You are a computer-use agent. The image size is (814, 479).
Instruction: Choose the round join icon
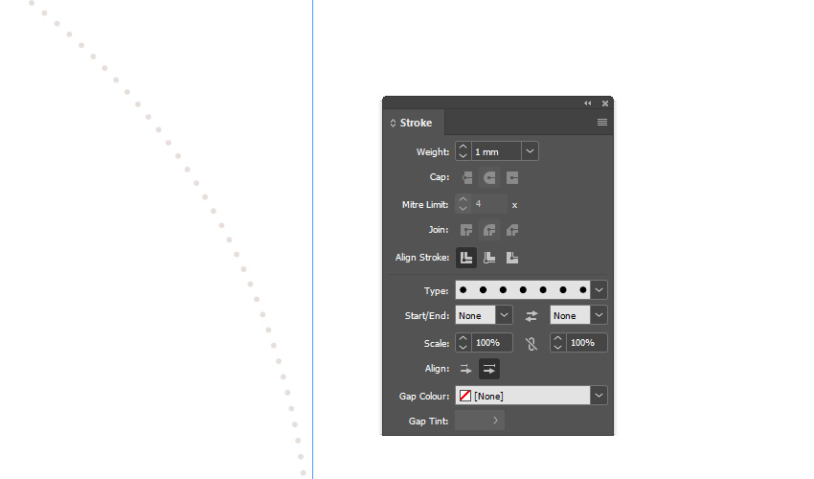tap(489, 230)
